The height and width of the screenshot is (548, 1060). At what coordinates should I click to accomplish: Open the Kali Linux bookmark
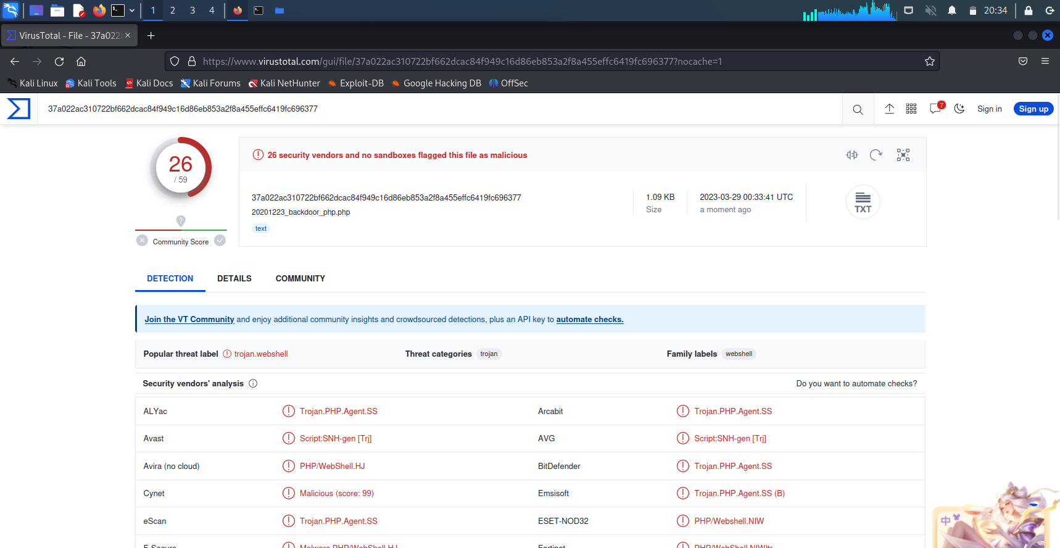(33, 83)
